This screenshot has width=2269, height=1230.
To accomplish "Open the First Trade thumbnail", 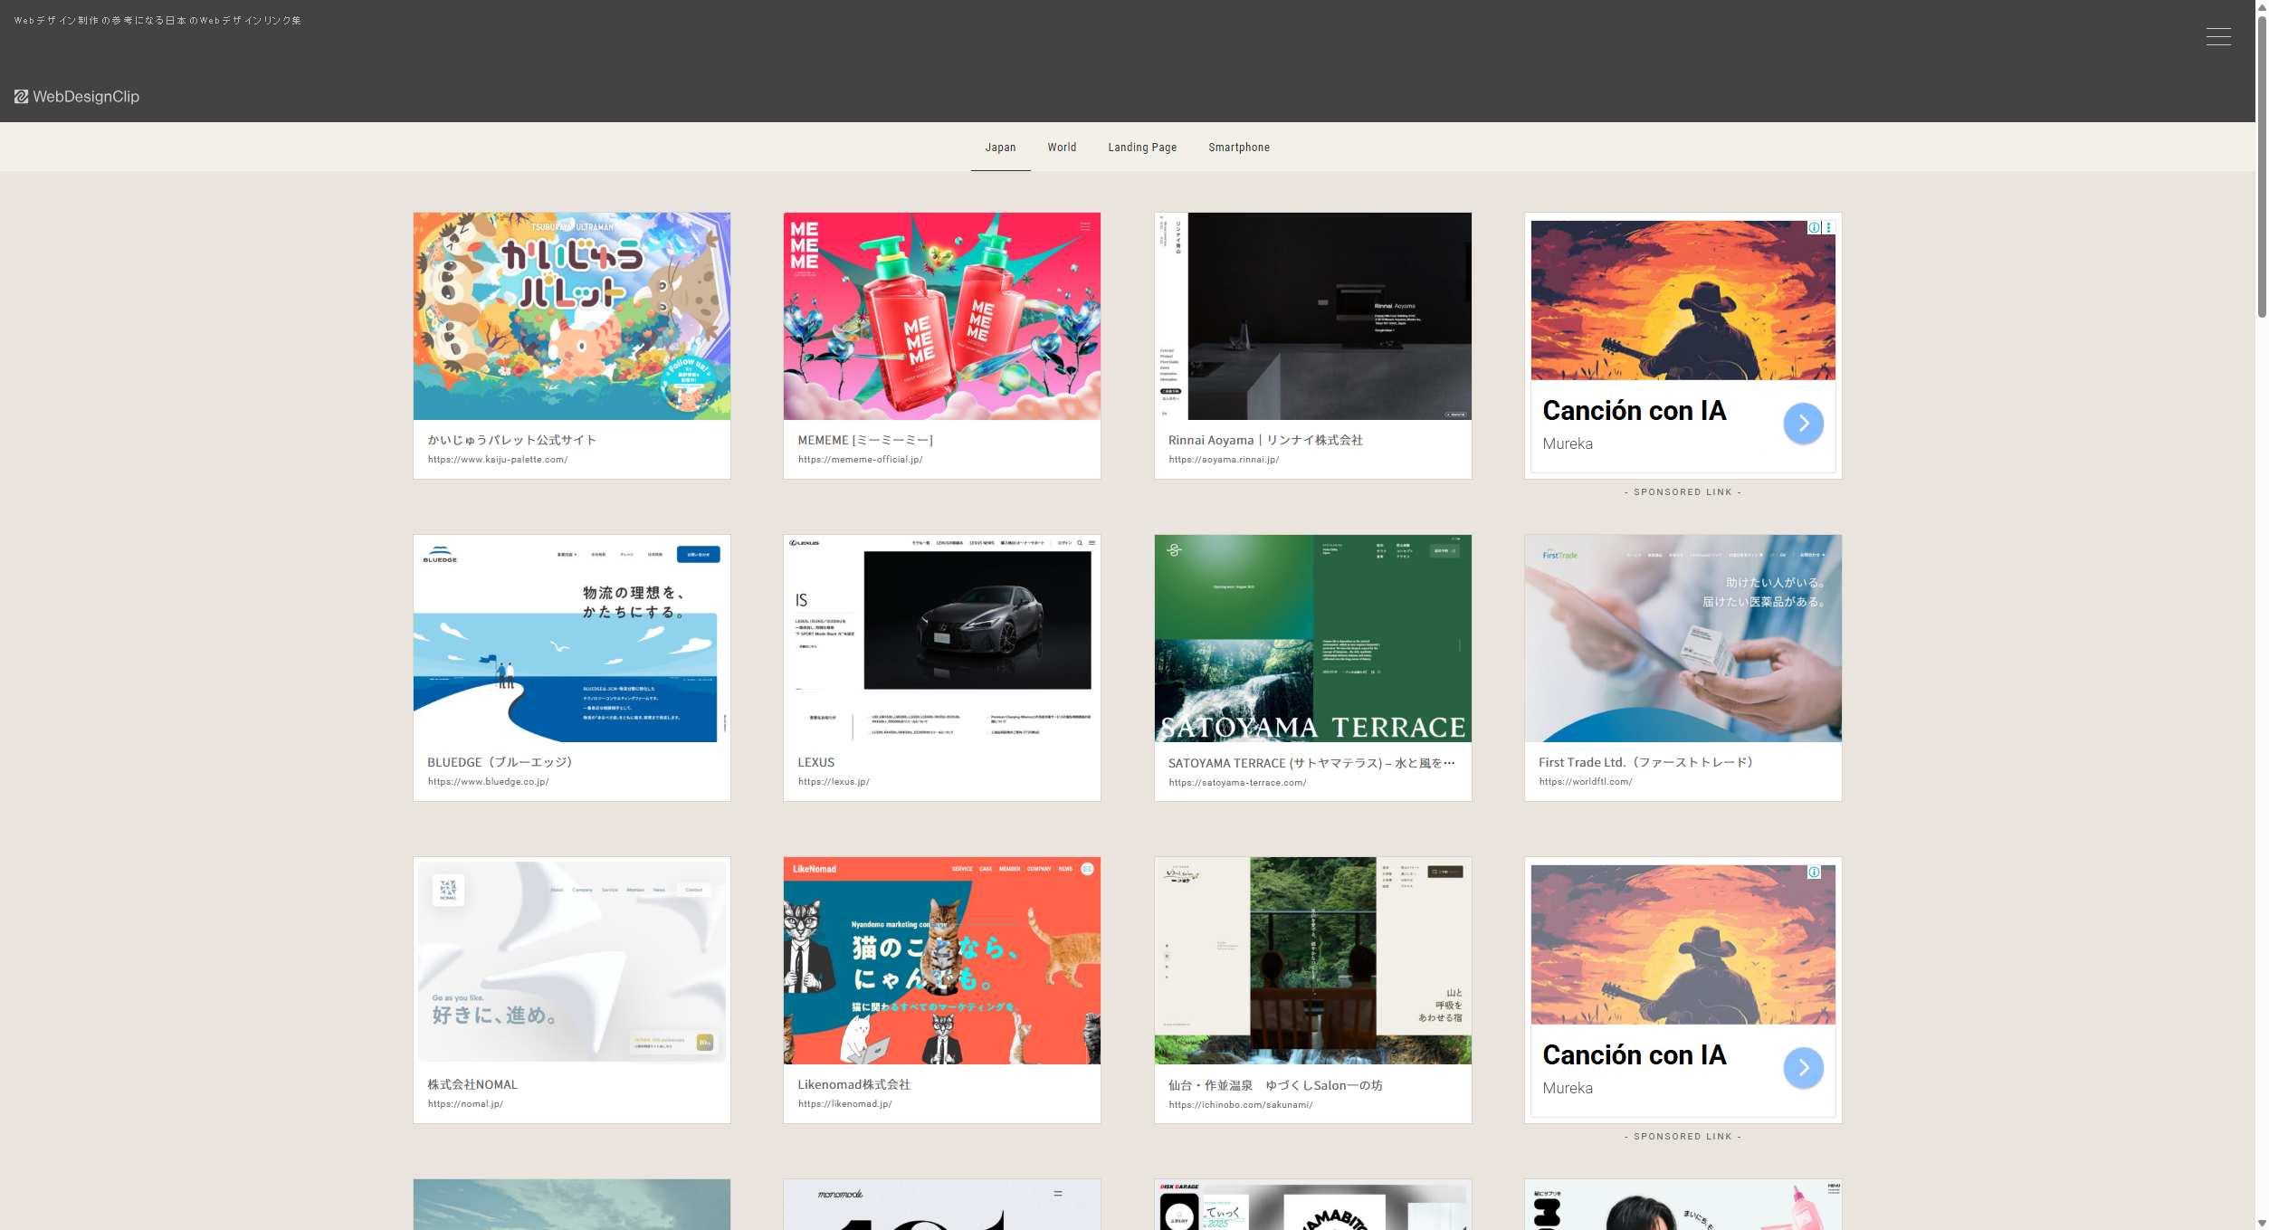I will (1683, 638).
